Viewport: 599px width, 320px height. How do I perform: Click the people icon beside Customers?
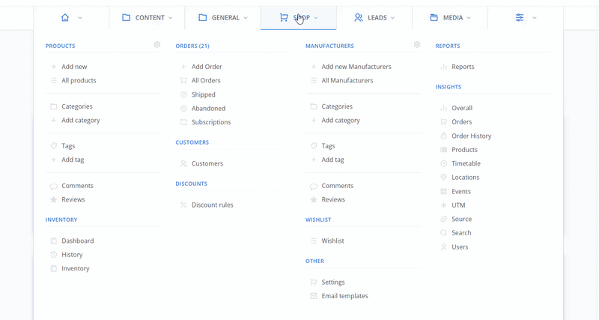tap(183, 163)
